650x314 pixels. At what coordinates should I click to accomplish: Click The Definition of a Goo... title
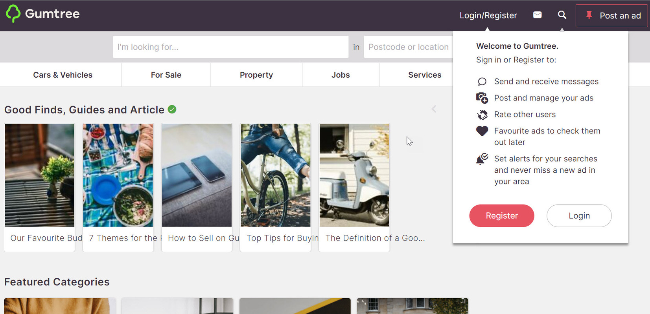coord(375,238)
